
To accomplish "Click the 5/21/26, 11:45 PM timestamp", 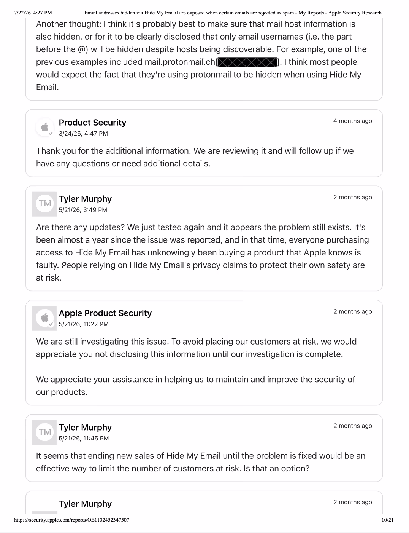I will [84, 439].
